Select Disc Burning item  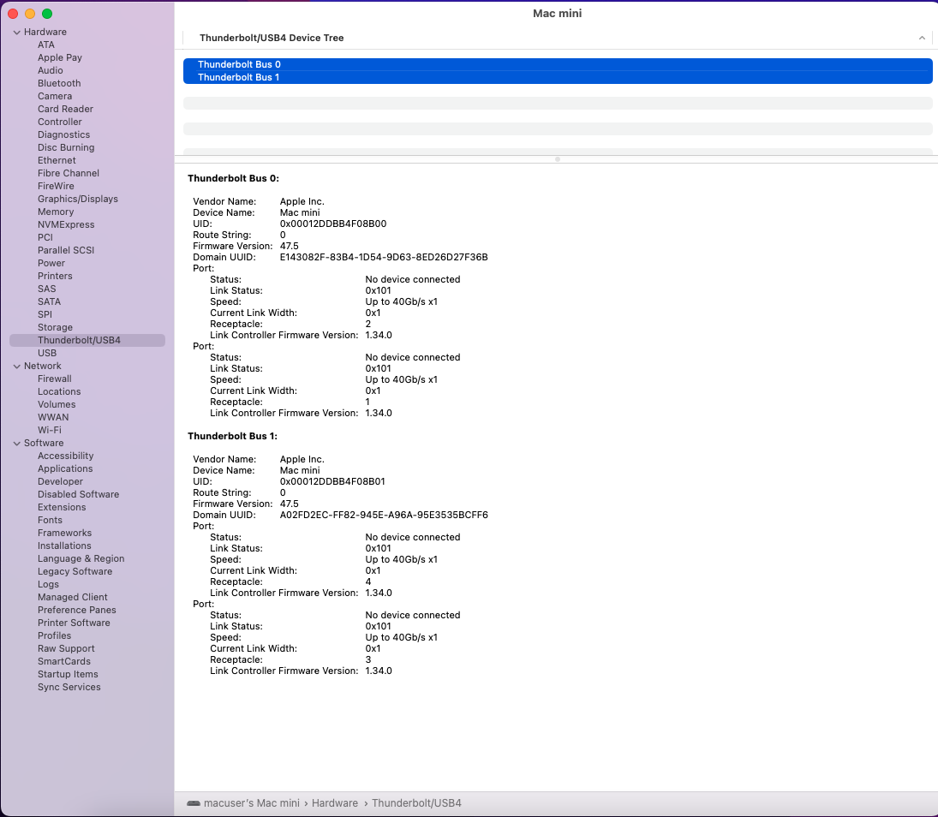pyautogui.click(x=66, y=148)
